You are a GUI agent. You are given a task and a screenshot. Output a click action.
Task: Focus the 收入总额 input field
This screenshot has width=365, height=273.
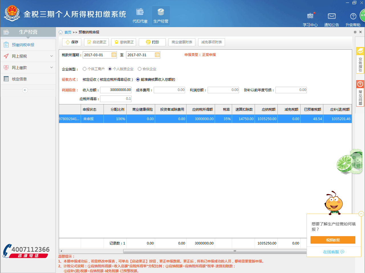pyautogui.click(x=116, y=90)
